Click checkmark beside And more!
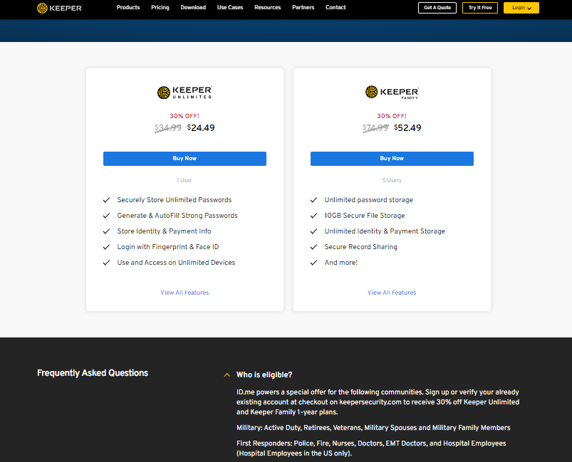 click(x=313, y=263)
